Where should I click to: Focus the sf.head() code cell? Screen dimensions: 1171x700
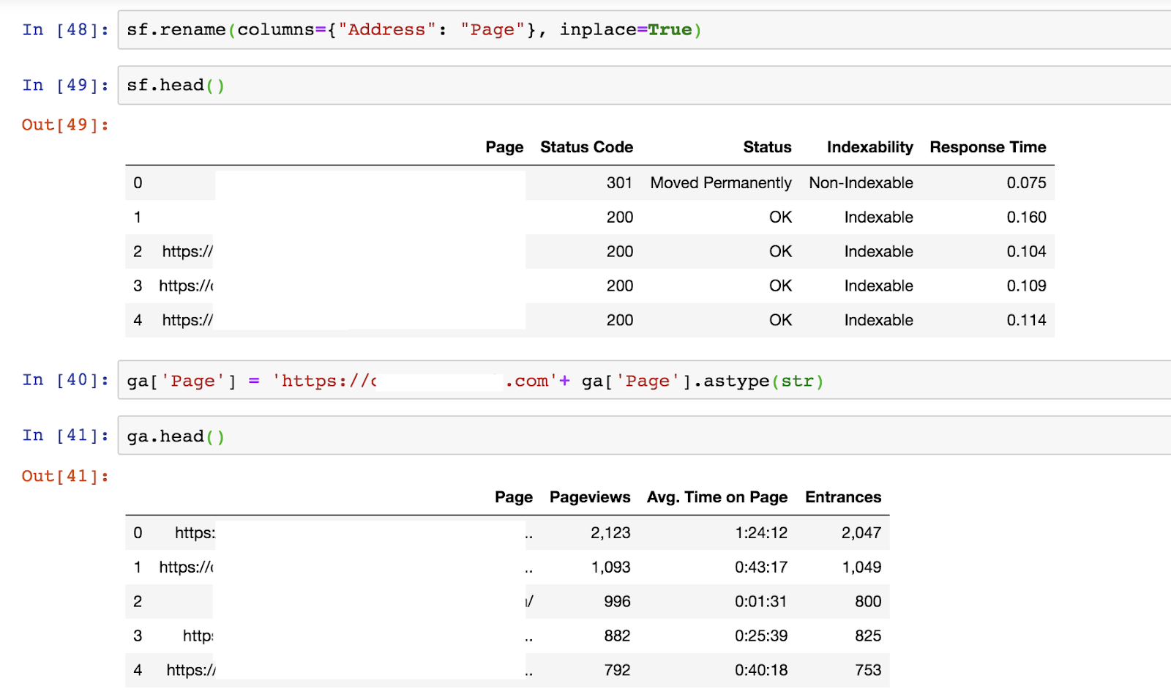click(644, 86)
